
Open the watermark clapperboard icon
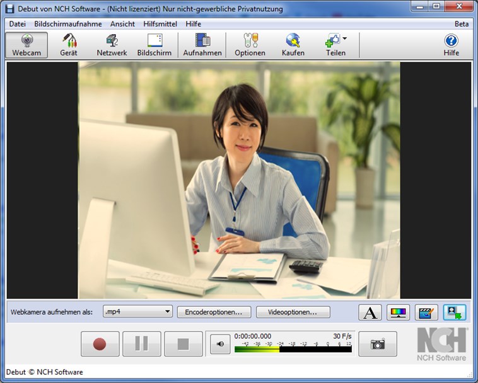tap(426, 312)
